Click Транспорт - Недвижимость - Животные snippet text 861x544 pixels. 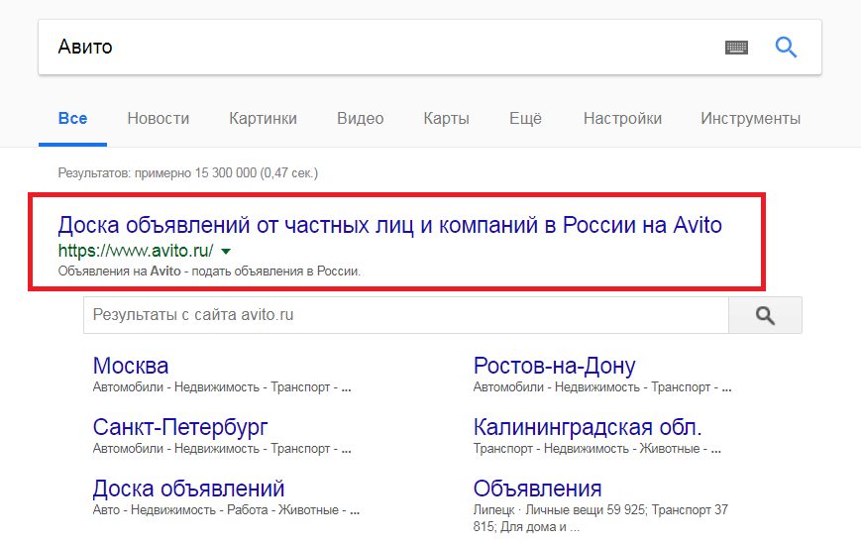pos(596,449)
